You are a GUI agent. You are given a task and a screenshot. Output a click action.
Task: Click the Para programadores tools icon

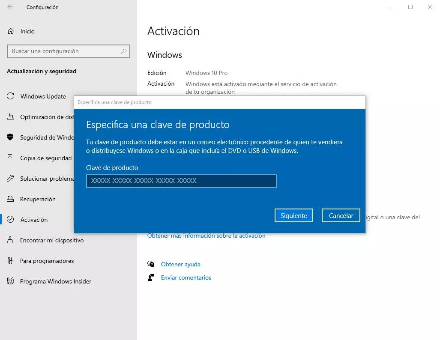pyautogui.click(x=10, y=261)
